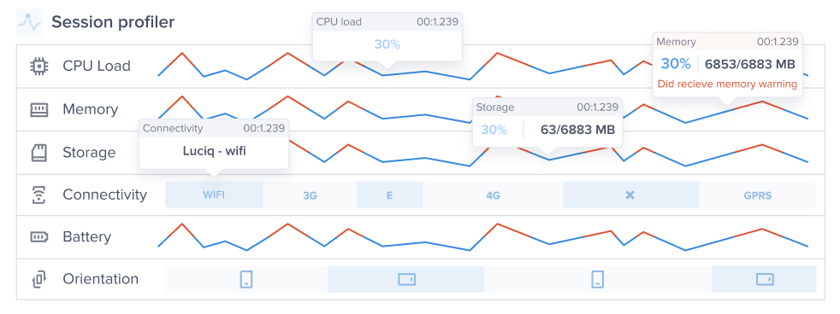This screenshot has width=840, height=314.
Task: Click the Luciq - wifi connectivity tooltip
Action: point(214,144)
